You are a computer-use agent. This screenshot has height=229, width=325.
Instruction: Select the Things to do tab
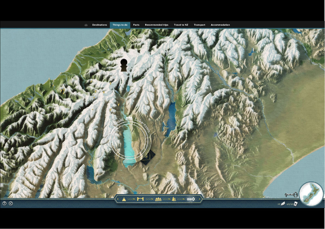[120, 25]
